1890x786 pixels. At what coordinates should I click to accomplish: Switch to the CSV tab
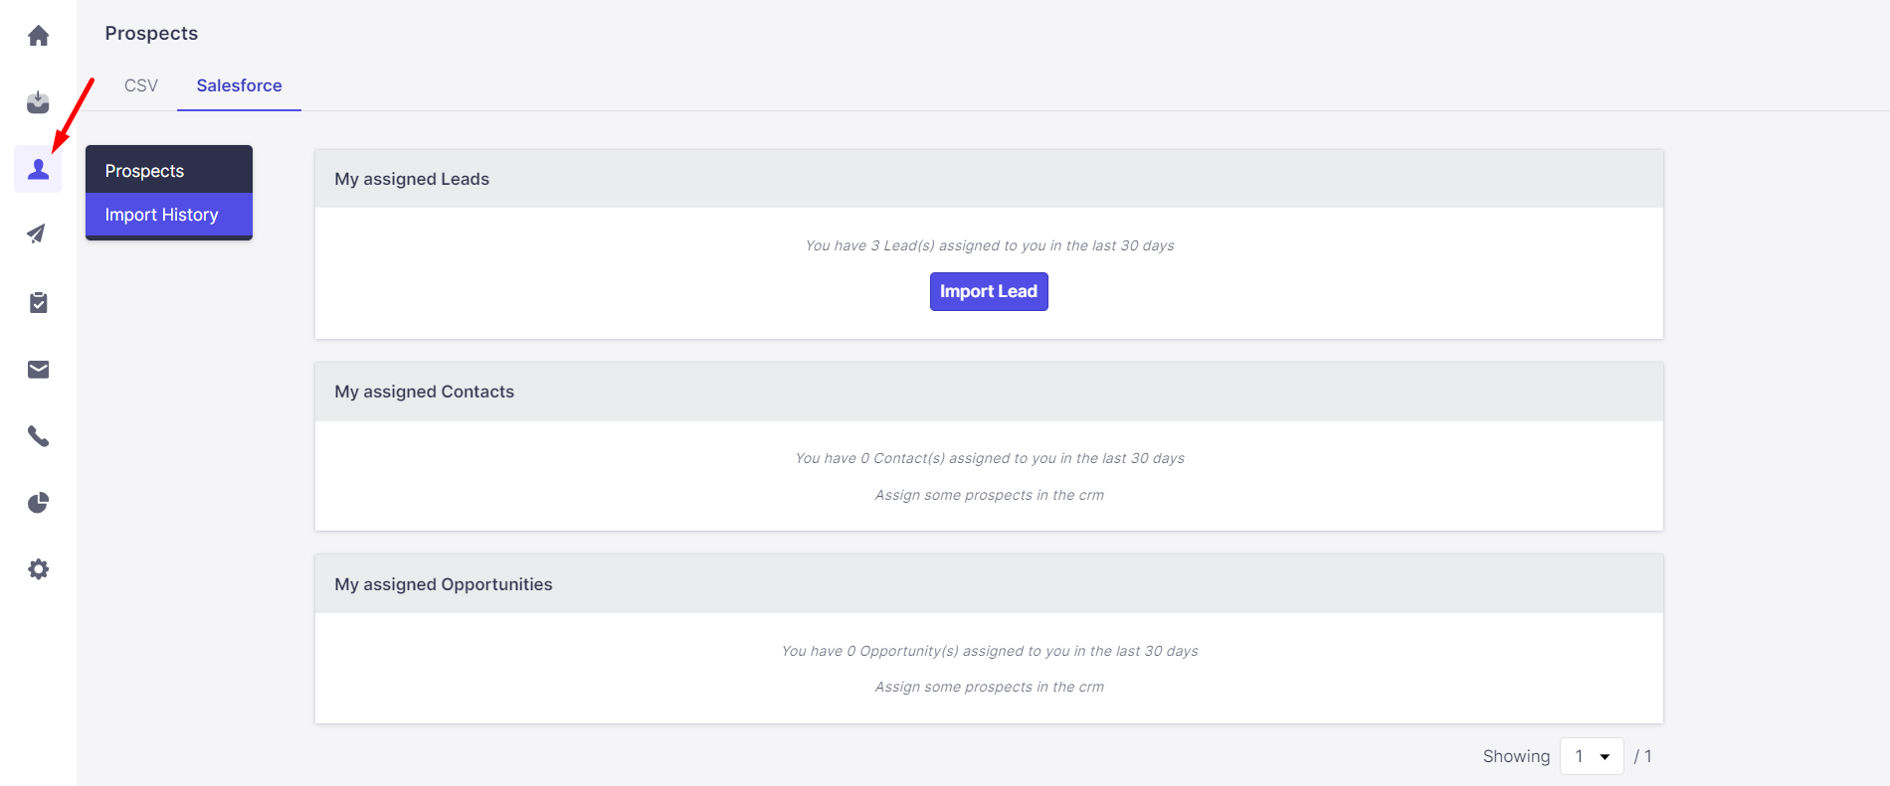pos(141,85)
